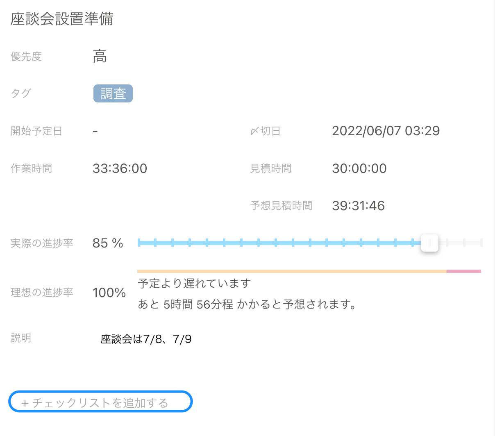The height and width of the screenshot is (436, 495).
Task: Click the 100% ideal progress value
Action: coord(109,292)
